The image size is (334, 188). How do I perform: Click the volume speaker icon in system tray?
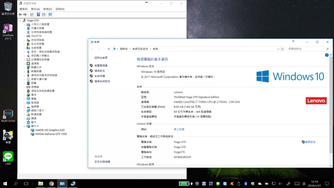tap(281, 183)
